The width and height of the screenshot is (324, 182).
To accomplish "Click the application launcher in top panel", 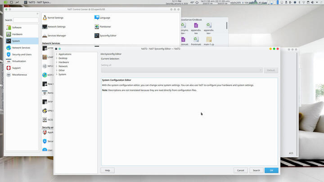I will (5, 2).
